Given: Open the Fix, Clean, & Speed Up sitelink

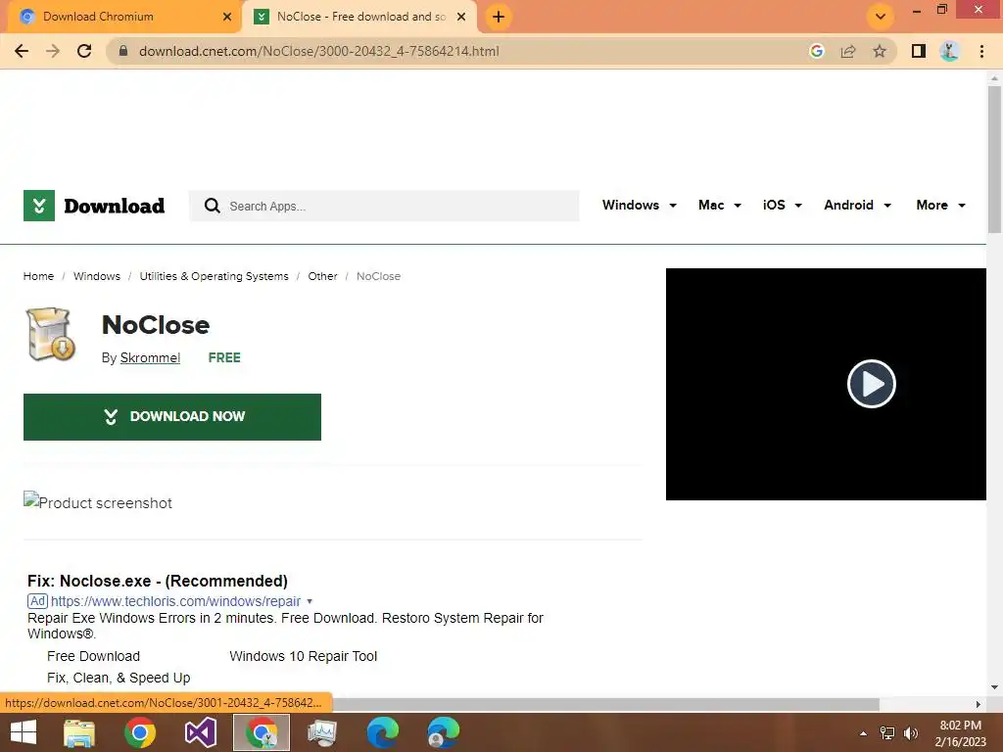Looking at the screenshot, I should (x=119, y=678).
